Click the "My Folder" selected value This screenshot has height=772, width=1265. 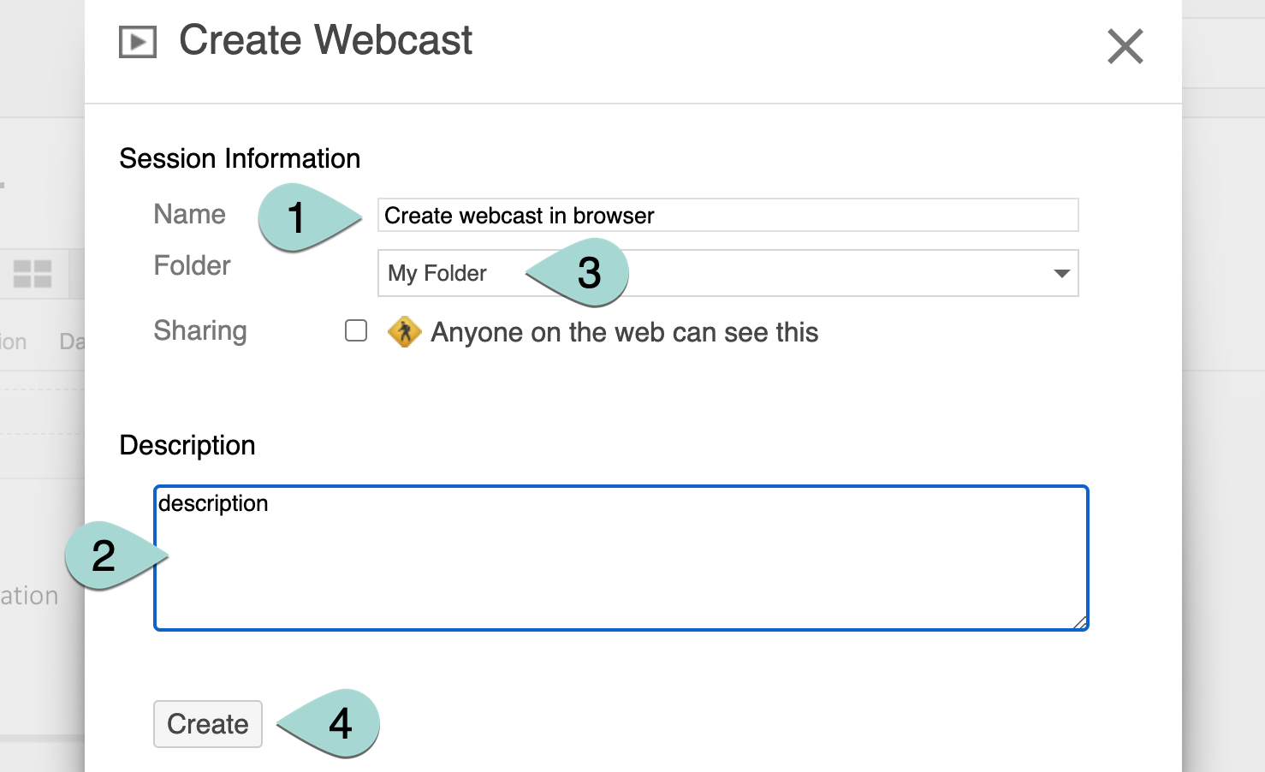point(437,273)
